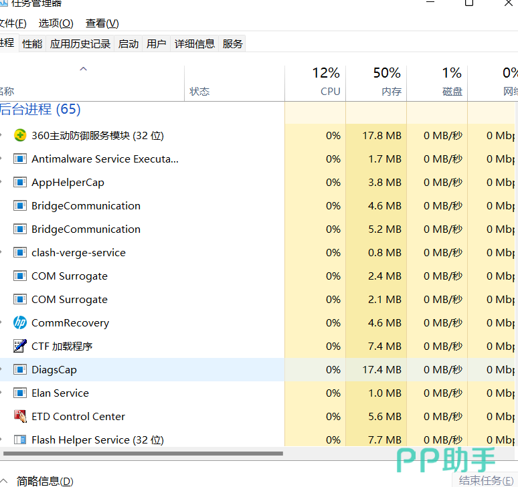The width and height of the screenshot is (518, 487).
Task: Expand the Elan Service process entry
Action: tap(1, 393)
